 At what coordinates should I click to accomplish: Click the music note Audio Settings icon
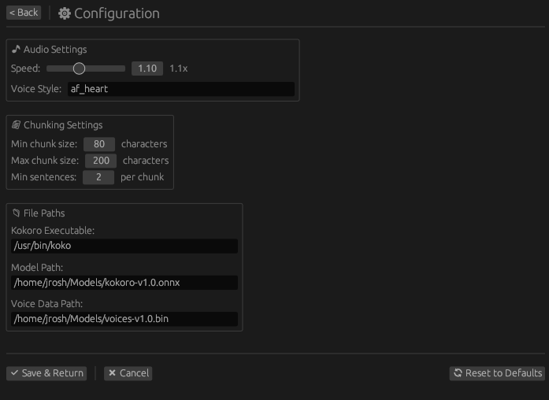[x=16, y=50]
